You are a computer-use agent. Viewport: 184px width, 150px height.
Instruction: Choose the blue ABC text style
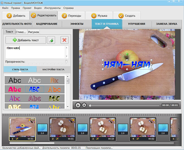[x=34, y=89]
